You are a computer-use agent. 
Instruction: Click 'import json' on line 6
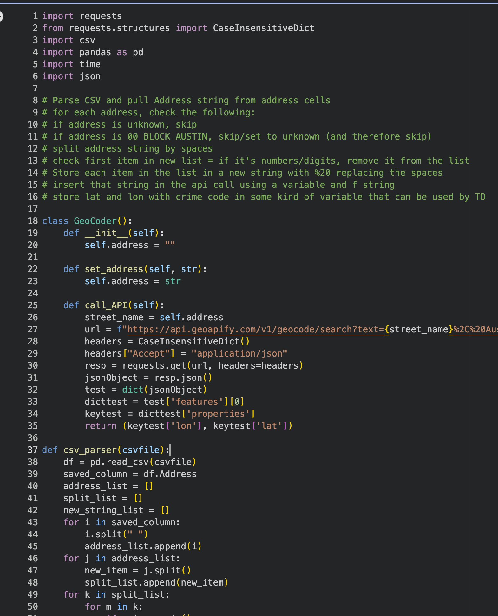pyautogui.click(x=71, y=76)
